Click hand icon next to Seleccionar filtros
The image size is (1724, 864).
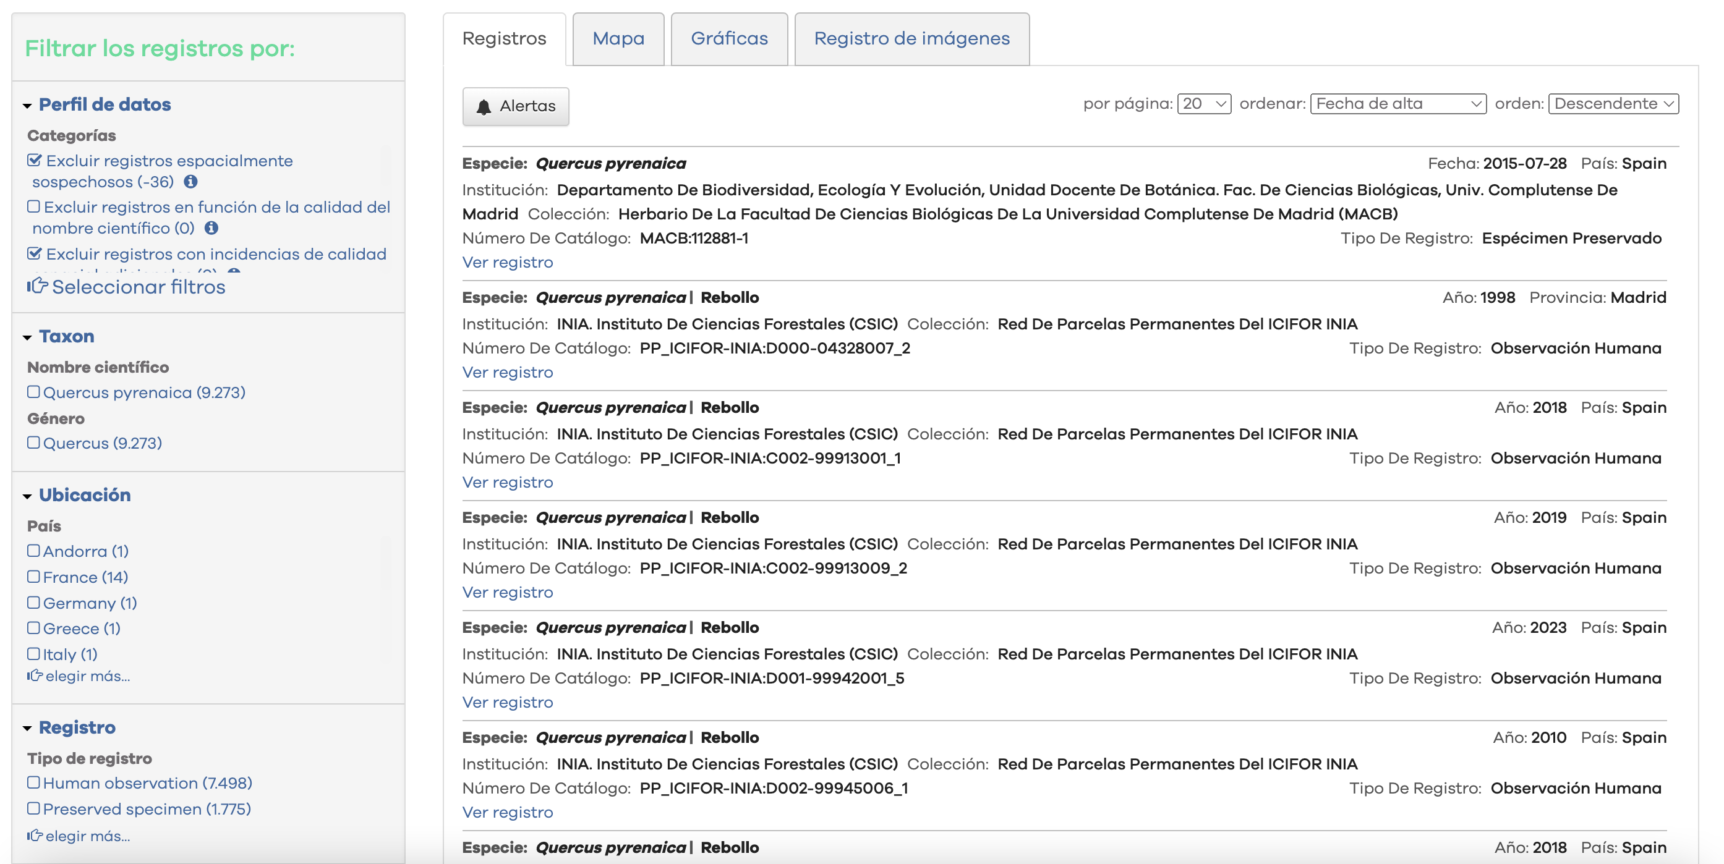click(37, 286)
